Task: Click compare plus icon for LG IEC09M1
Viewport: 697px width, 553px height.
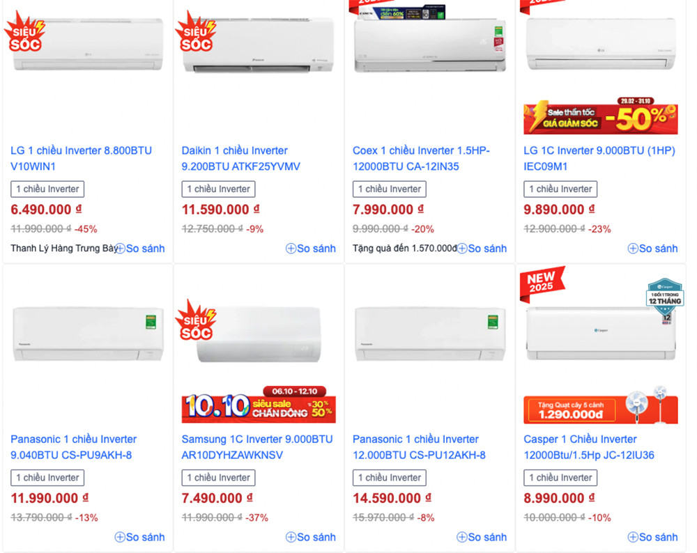Action: [x=633, y=249]
